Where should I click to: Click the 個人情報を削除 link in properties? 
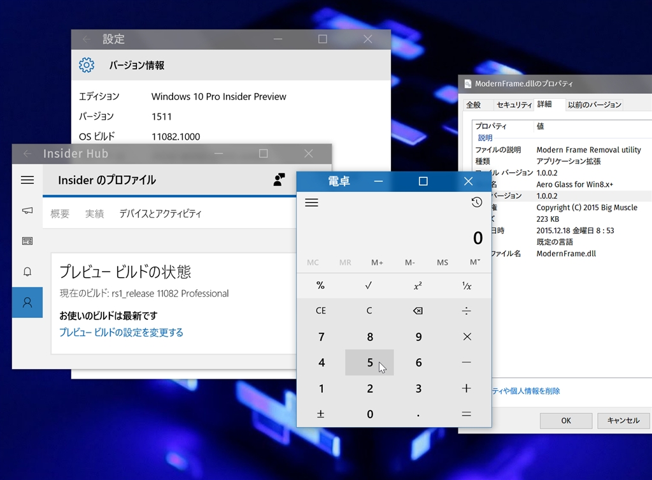[x=525, y=391]
